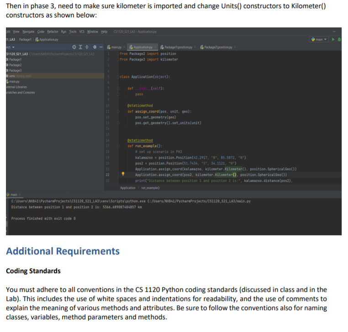This screenshot has height=332, width=348.
Task: Collapse the class Application fold marker
Action: click(118, 77)
